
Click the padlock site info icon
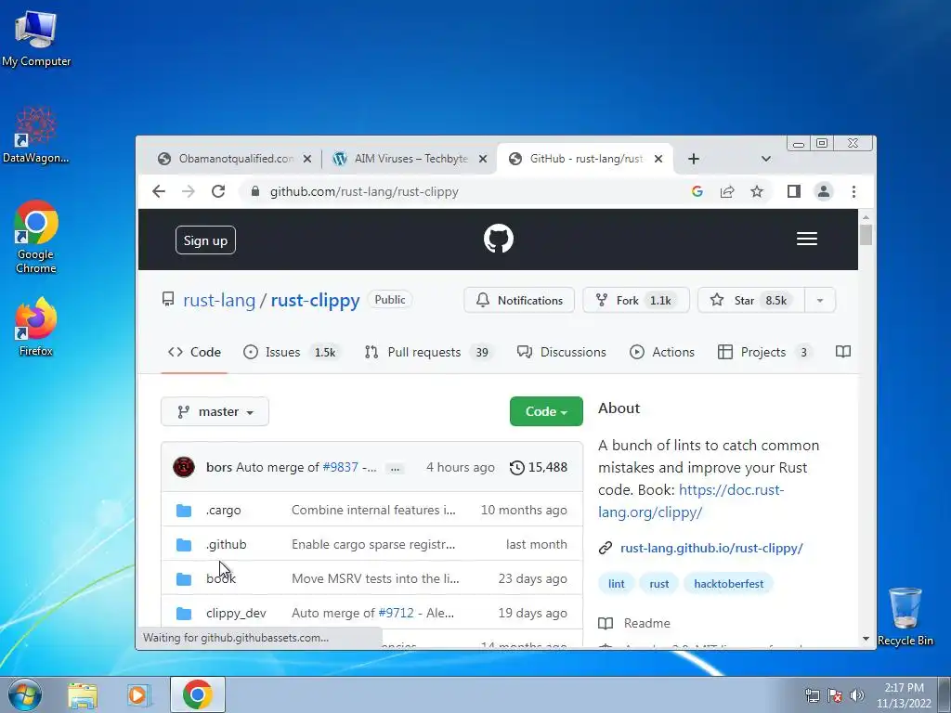(255, 191)
